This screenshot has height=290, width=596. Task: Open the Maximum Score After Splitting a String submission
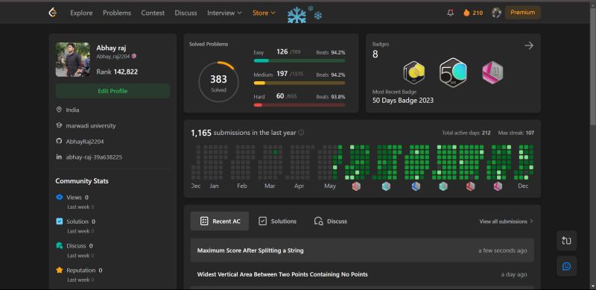(362, 250)
